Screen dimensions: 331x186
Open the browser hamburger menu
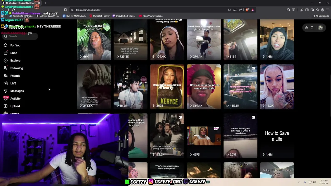tap(328, 10)
